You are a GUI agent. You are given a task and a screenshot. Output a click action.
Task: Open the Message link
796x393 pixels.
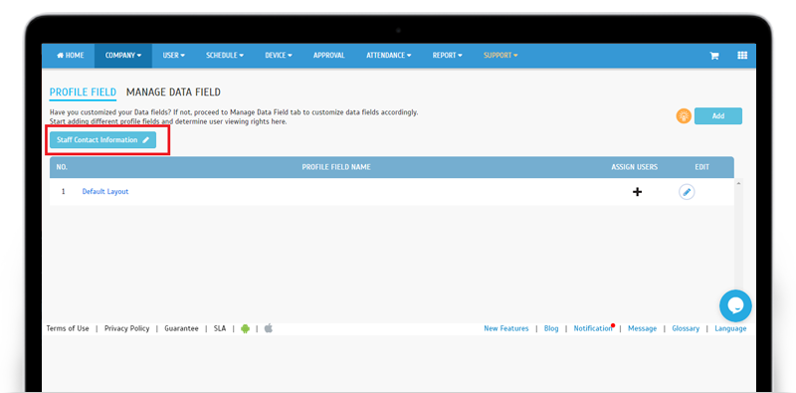[642, 328]
